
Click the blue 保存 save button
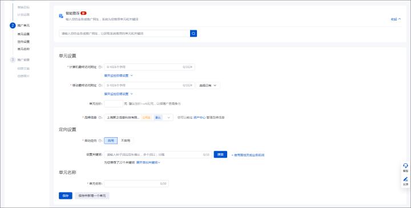pos(66,195)
